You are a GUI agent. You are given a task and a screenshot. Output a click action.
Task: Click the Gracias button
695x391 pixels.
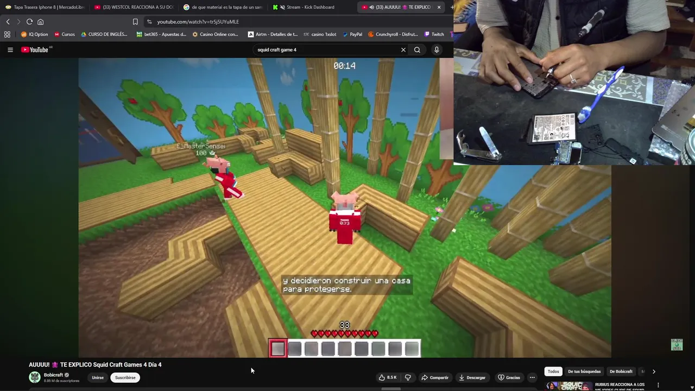tap(509, 377)
